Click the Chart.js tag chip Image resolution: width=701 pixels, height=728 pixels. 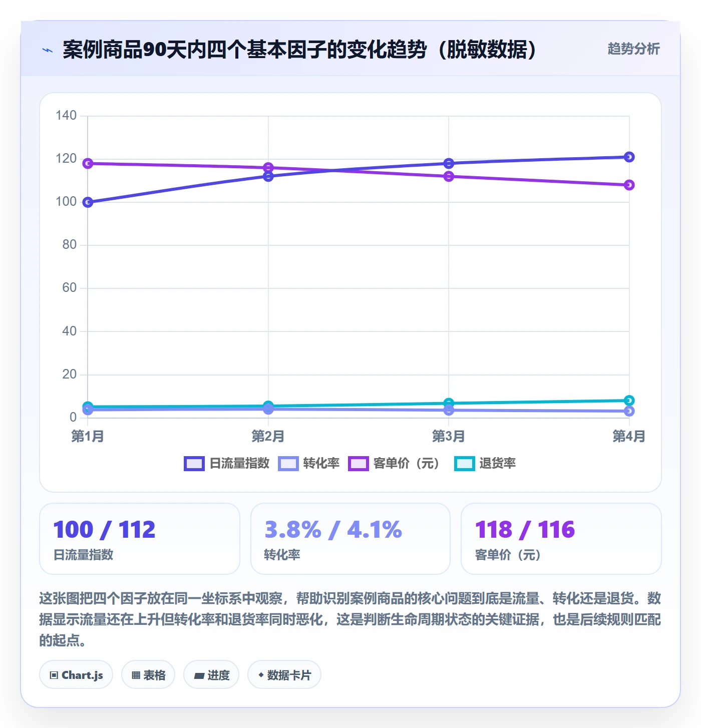[76, 675]
